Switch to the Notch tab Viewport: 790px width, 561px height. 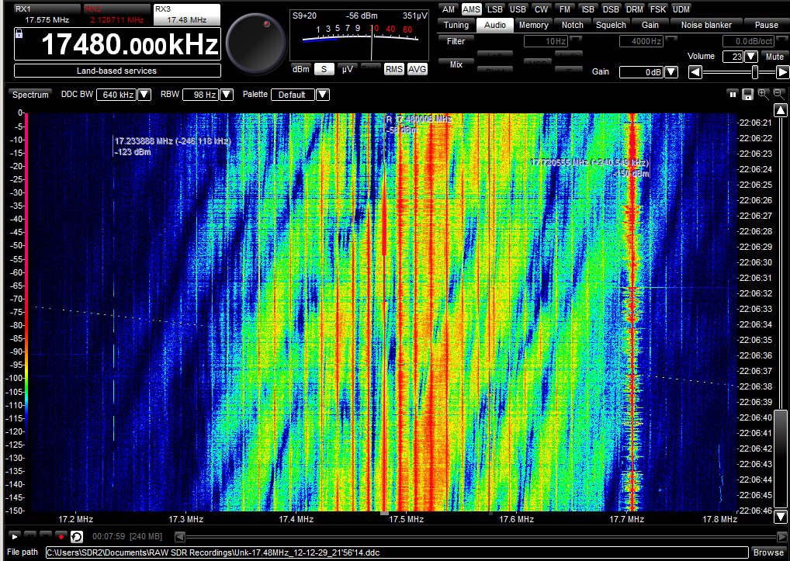tap(573, 25)
